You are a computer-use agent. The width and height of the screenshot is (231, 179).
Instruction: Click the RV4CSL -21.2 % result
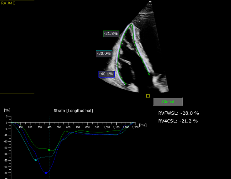pos(178,121)
